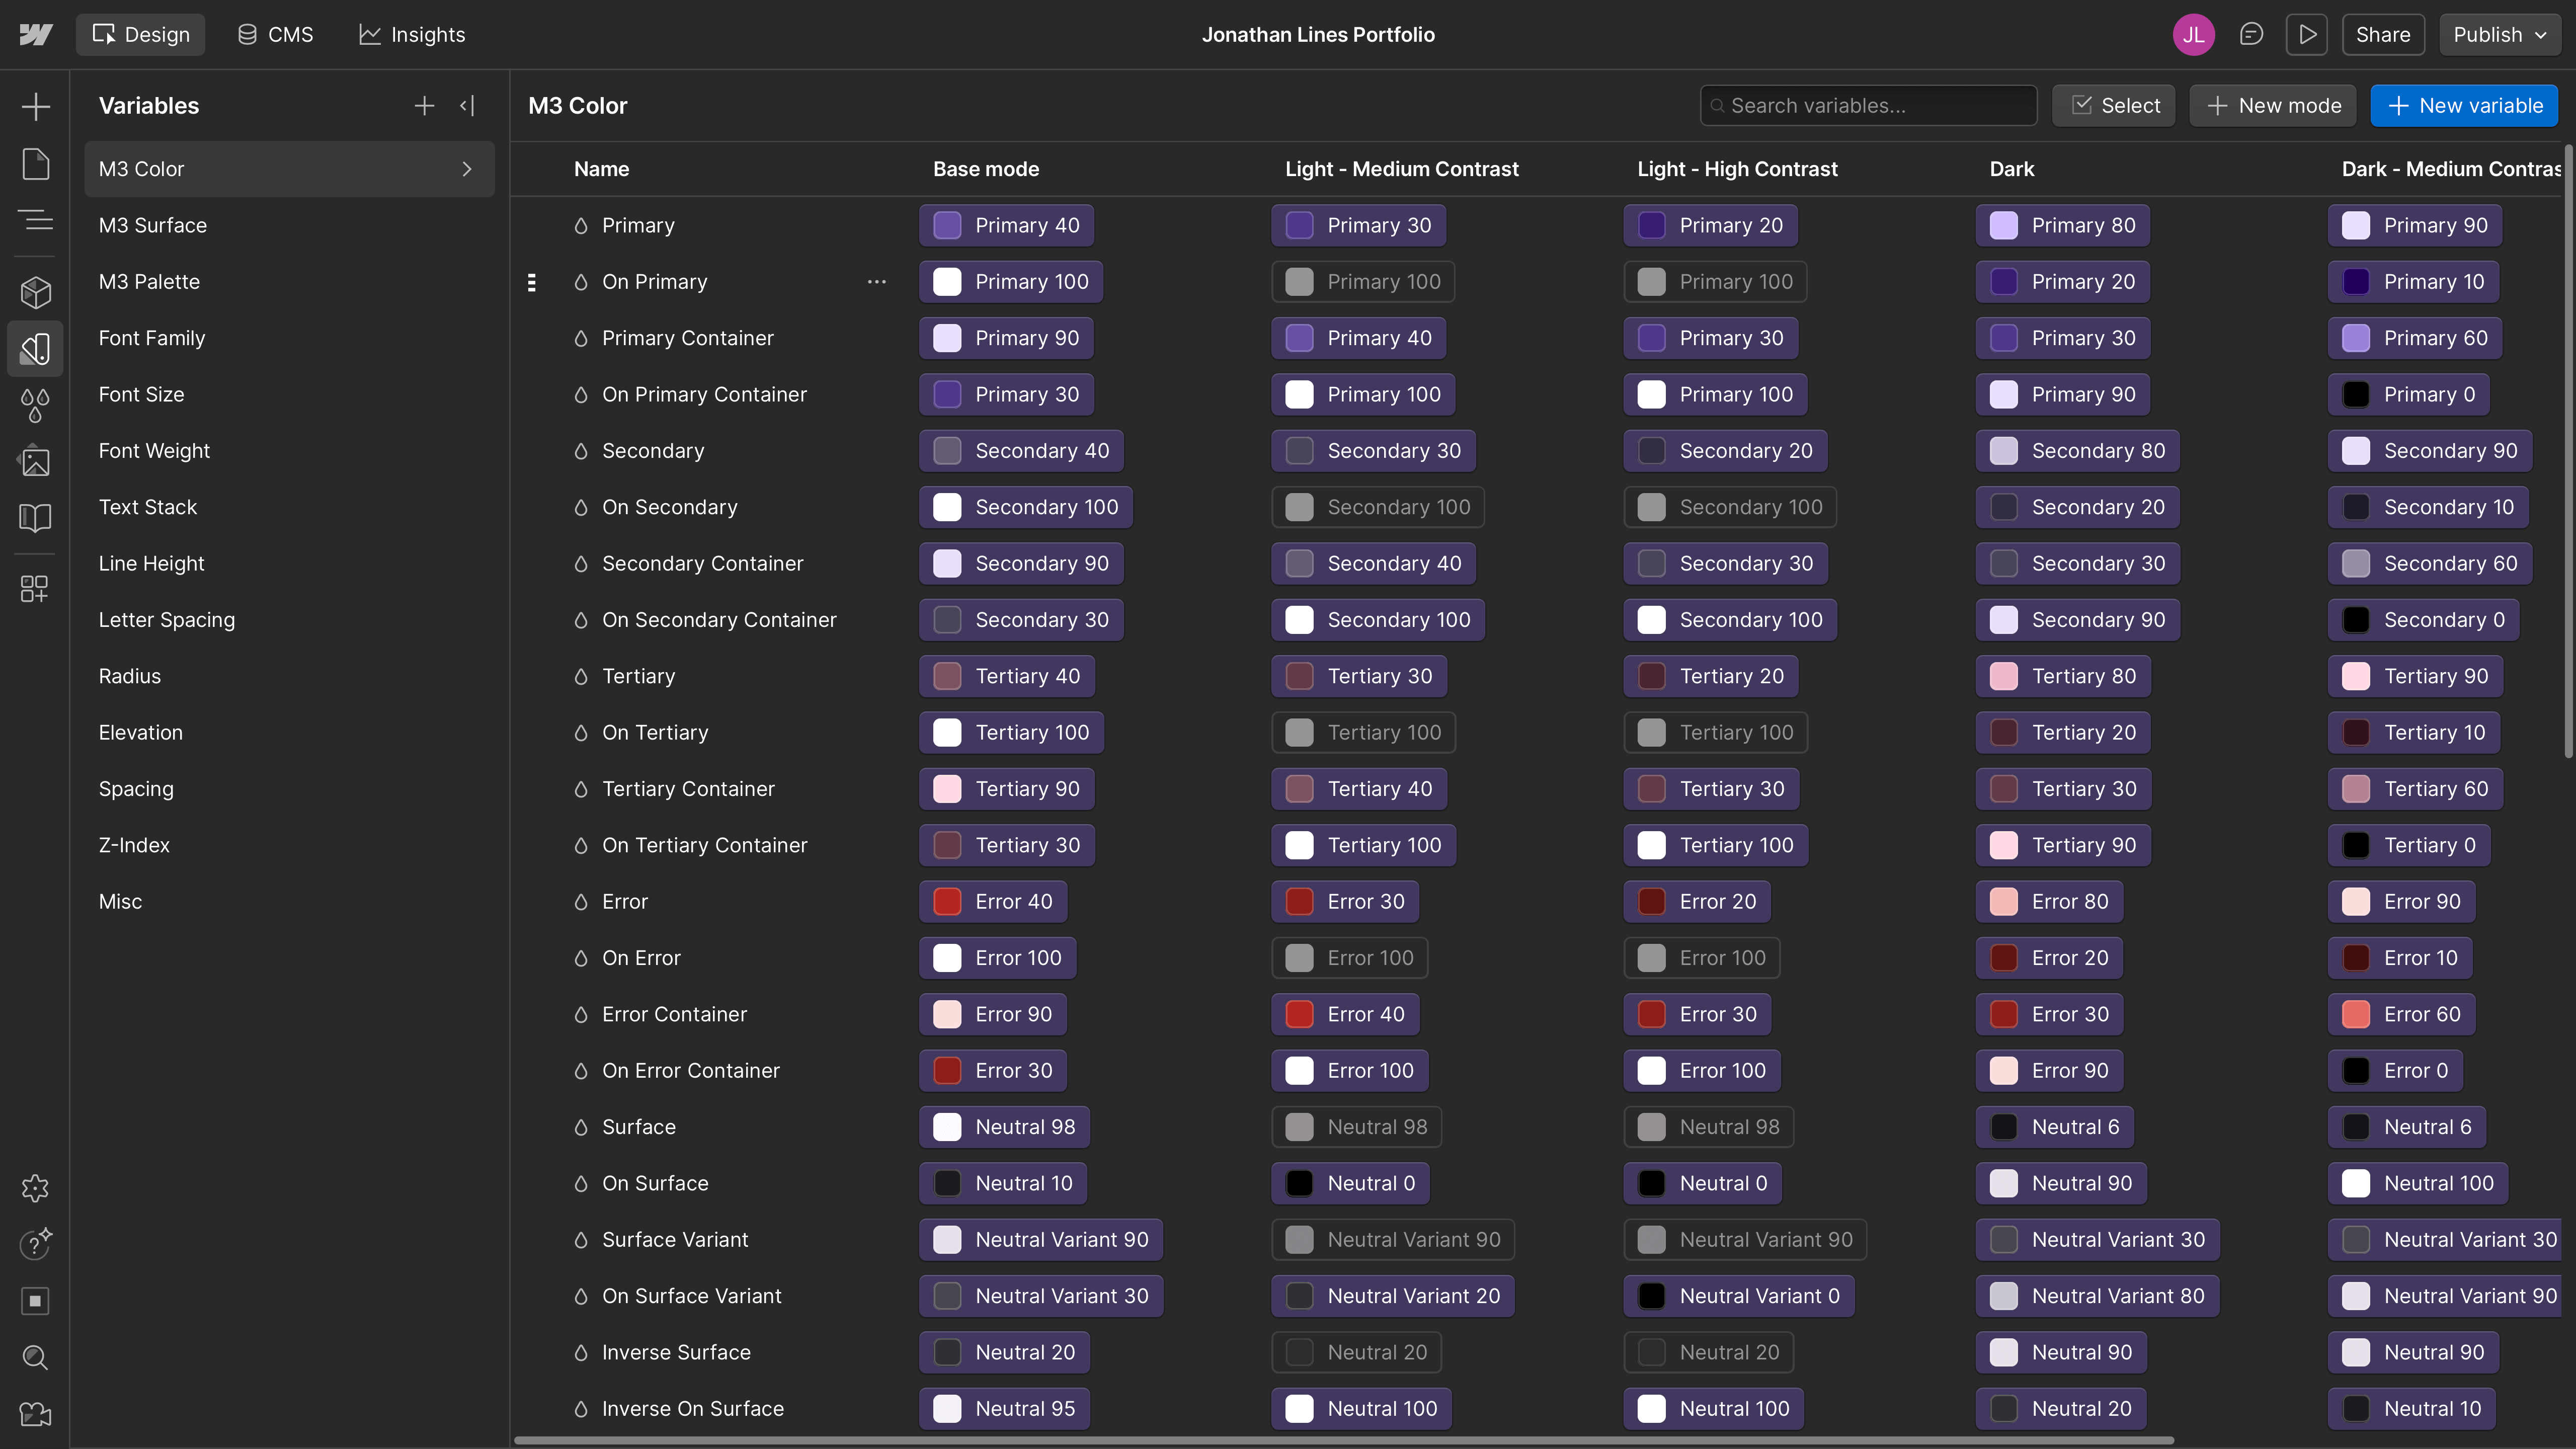This screenshot has width=2576, height=1449.
Task: Select the On Secondary Container variable name
Action: 719,620
